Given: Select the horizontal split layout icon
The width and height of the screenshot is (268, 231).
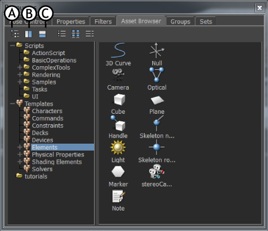Looking at the screenshot, I should point(42,34).
